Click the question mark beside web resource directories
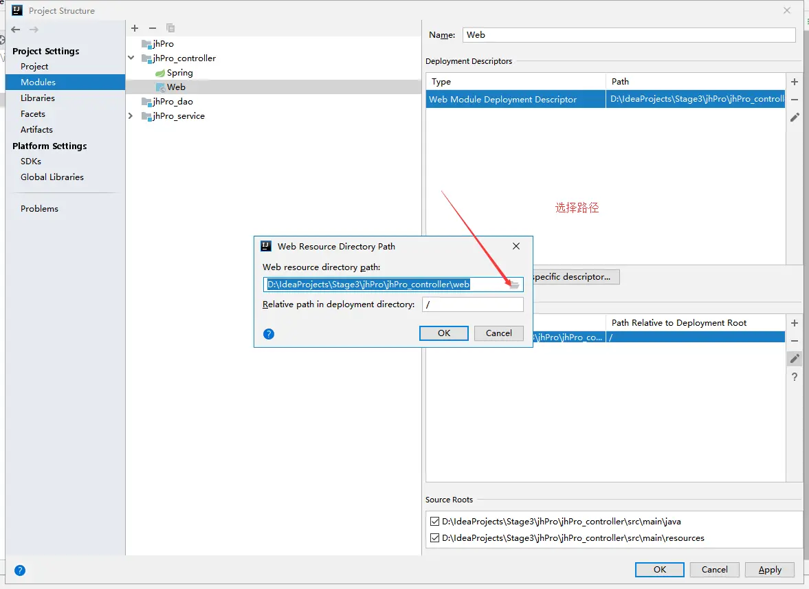 pyautogui.click(x=795, y=377)
